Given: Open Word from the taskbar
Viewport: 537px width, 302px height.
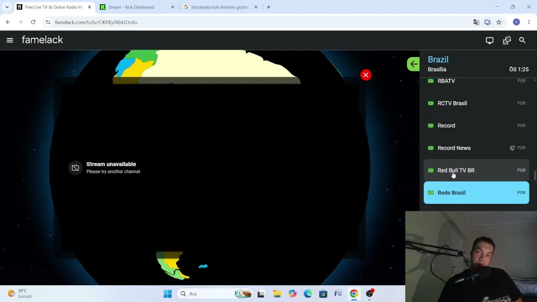Looking at the screenshot, I should pos(339,294).
